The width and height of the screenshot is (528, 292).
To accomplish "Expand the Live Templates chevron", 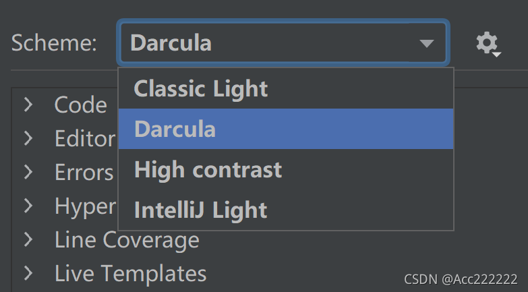I will tap(28, 273).
